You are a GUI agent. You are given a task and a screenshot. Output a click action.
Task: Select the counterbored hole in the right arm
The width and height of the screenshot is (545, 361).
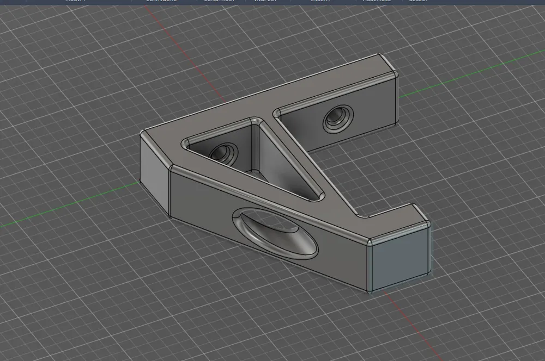click(x=338, y=119)
